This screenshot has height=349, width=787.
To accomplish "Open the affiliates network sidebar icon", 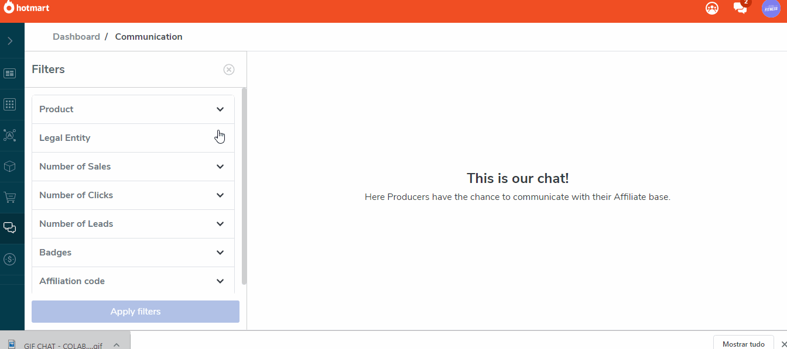I will coord(10,136).
